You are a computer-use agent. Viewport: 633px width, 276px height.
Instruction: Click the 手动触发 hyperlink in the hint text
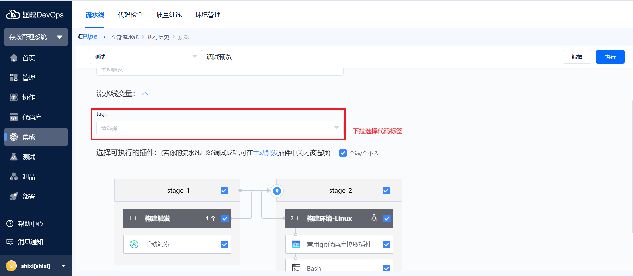point(265,153)
